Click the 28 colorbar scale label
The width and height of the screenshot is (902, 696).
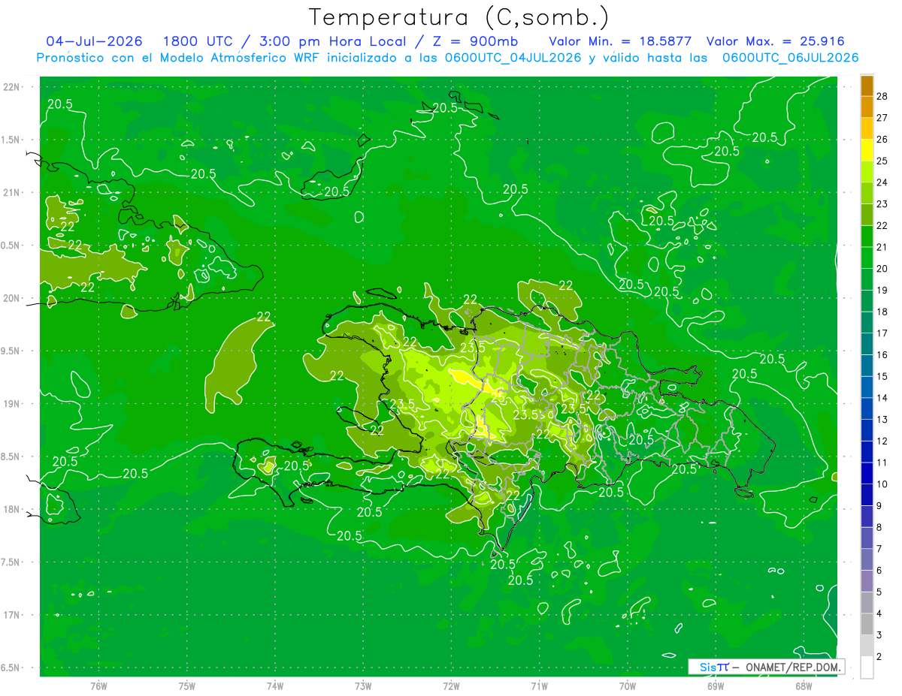(882, 95)
